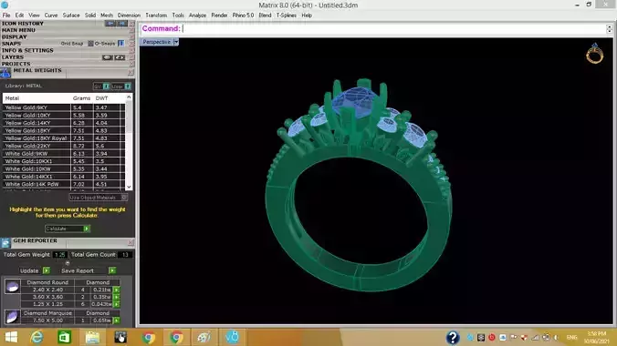Open the Dimension menu
This screenshot has width=617, height=346.
tap(129, 15)
